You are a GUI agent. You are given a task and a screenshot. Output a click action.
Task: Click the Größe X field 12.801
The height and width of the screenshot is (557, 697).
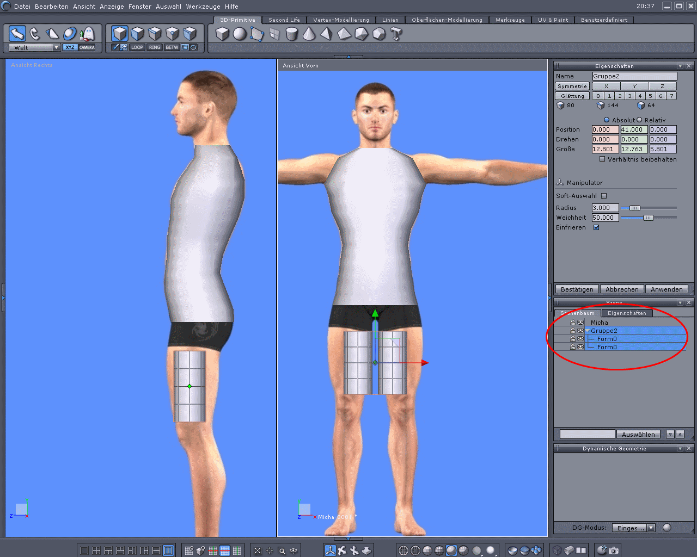point(606,149)
